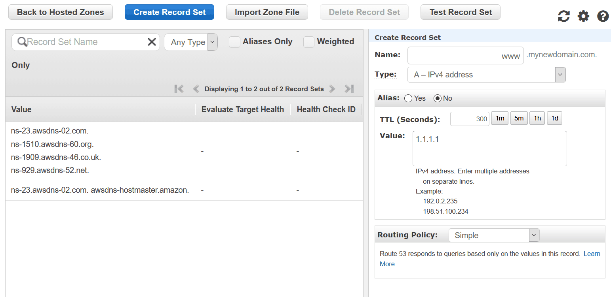The width and height of the screenshot is (611, 297).
Task: Click Import Zone File button
Action: [267, 12]
